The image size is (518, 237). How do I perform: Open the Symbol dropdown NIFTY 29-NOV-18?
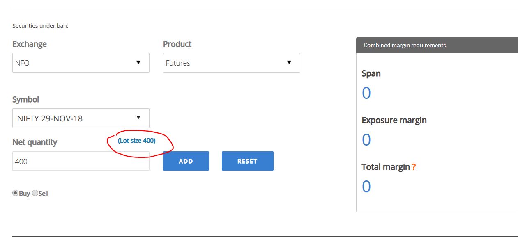81,118
